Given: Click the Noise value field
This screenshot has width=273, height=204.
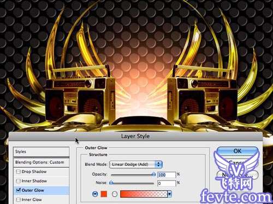Looking at the screenshot, I should tap(167, 183).
